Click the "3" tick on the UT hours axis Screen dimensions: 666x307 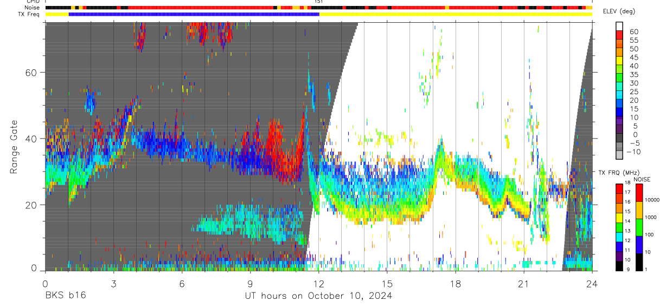113,283
